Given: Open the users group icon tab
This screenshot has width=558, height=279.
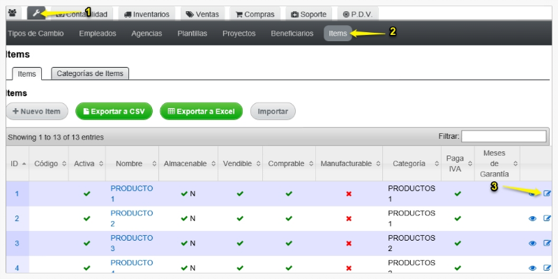Looking at the screenshot, I should (x=12, y=13).
